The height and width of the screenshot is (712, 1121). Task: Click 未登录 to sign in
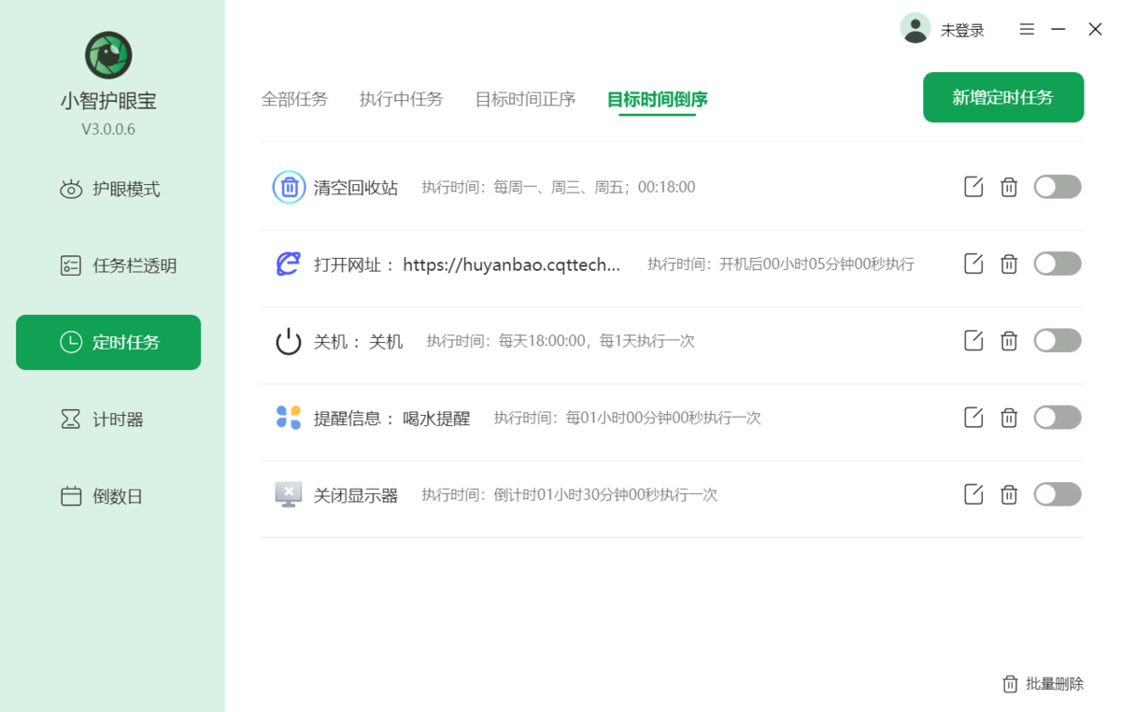[x=961, y=29]
